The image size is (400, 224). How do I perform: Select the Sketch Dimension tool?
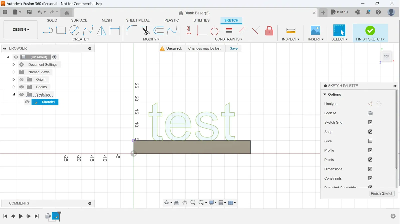click(115, 30)
